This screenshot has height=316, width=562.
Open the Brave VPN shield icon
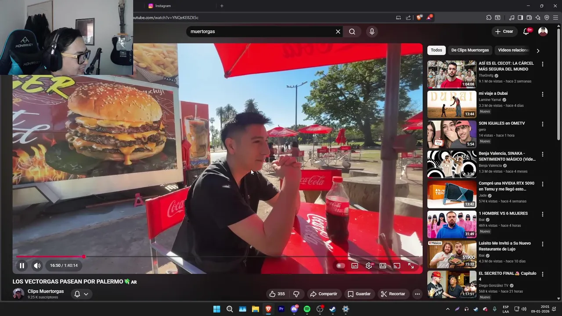coord(547,18)
